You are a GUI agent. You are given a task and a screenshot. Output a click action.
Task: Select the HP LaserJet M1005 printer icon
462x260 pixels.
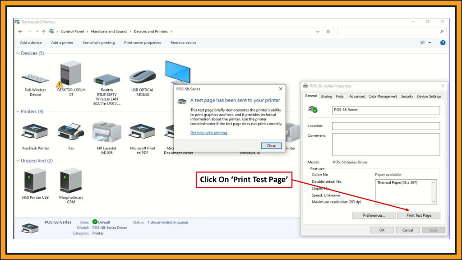(106, 132)
